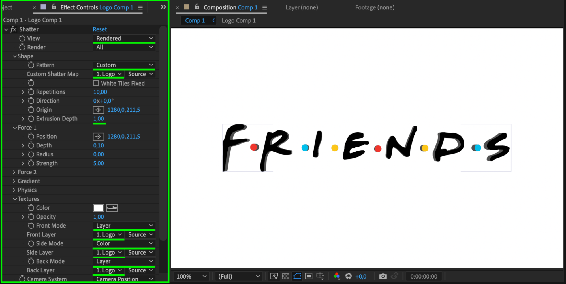Open the viewer magnification dropdown at 100%
Viewport: 566px width, 284px height.
click(191, 276)
